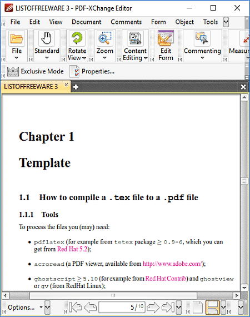Open a new tab with plus icon
Image resolution: width=250 pixels, height=317 pixels.
click(76, 87)
